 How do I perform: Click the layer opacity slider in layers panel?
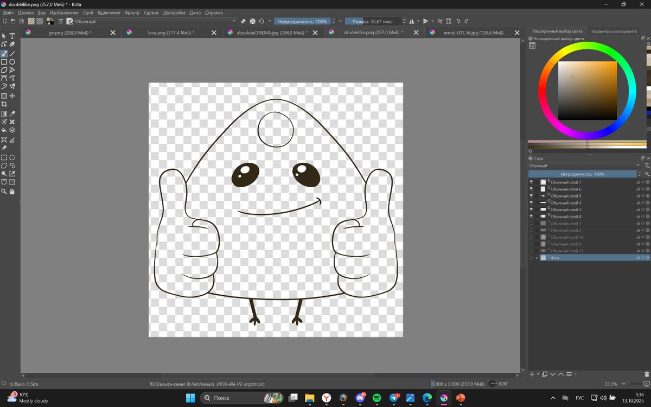[582, 174]
